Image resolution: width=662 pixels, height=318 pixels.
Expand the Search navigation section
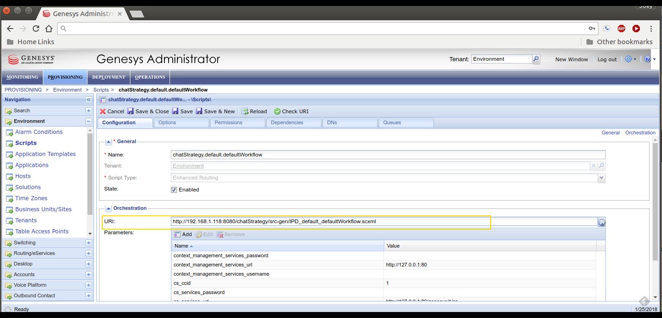[88, 110]
